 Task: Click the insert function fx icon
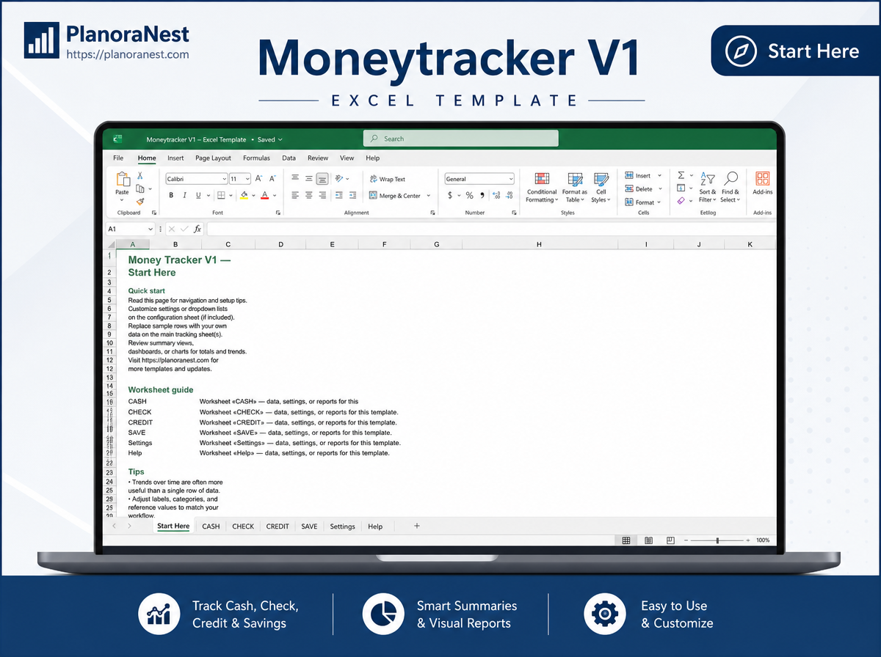click(197, 229)
